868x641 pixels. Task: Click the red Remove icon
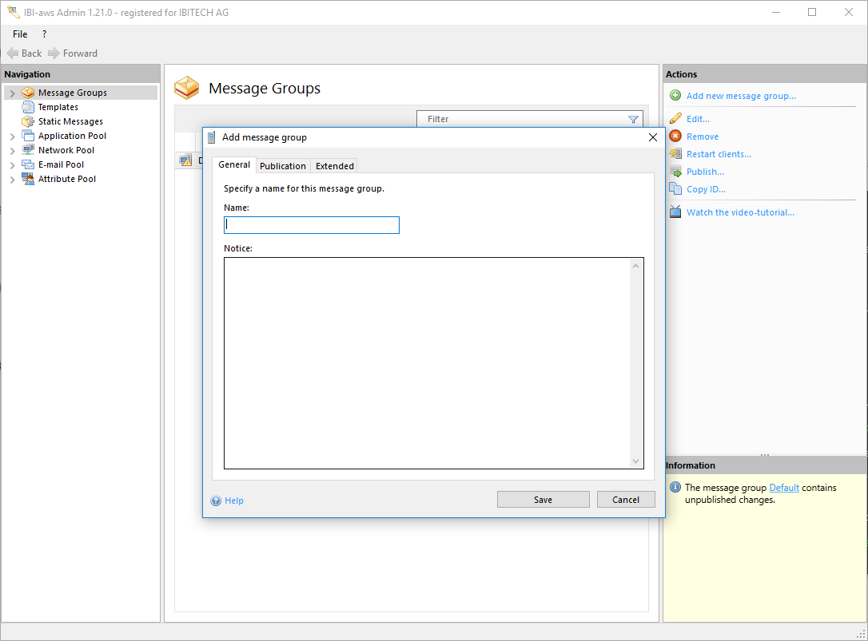click(x=675, y=137)
